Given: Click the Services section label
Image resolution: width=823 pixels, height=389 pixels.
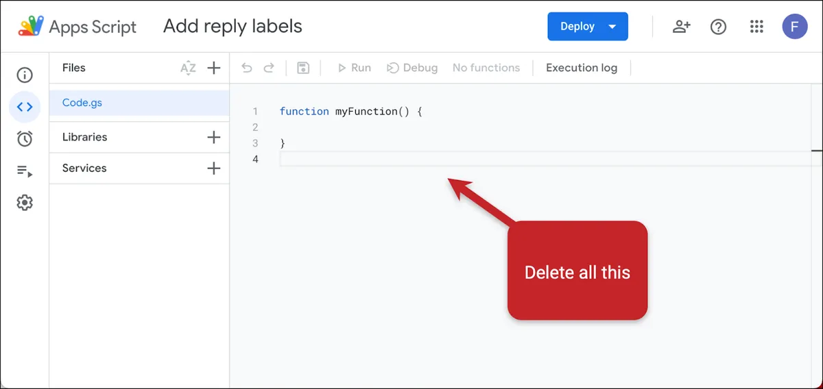Looking at the screenshot, I should tap(84, 168).
